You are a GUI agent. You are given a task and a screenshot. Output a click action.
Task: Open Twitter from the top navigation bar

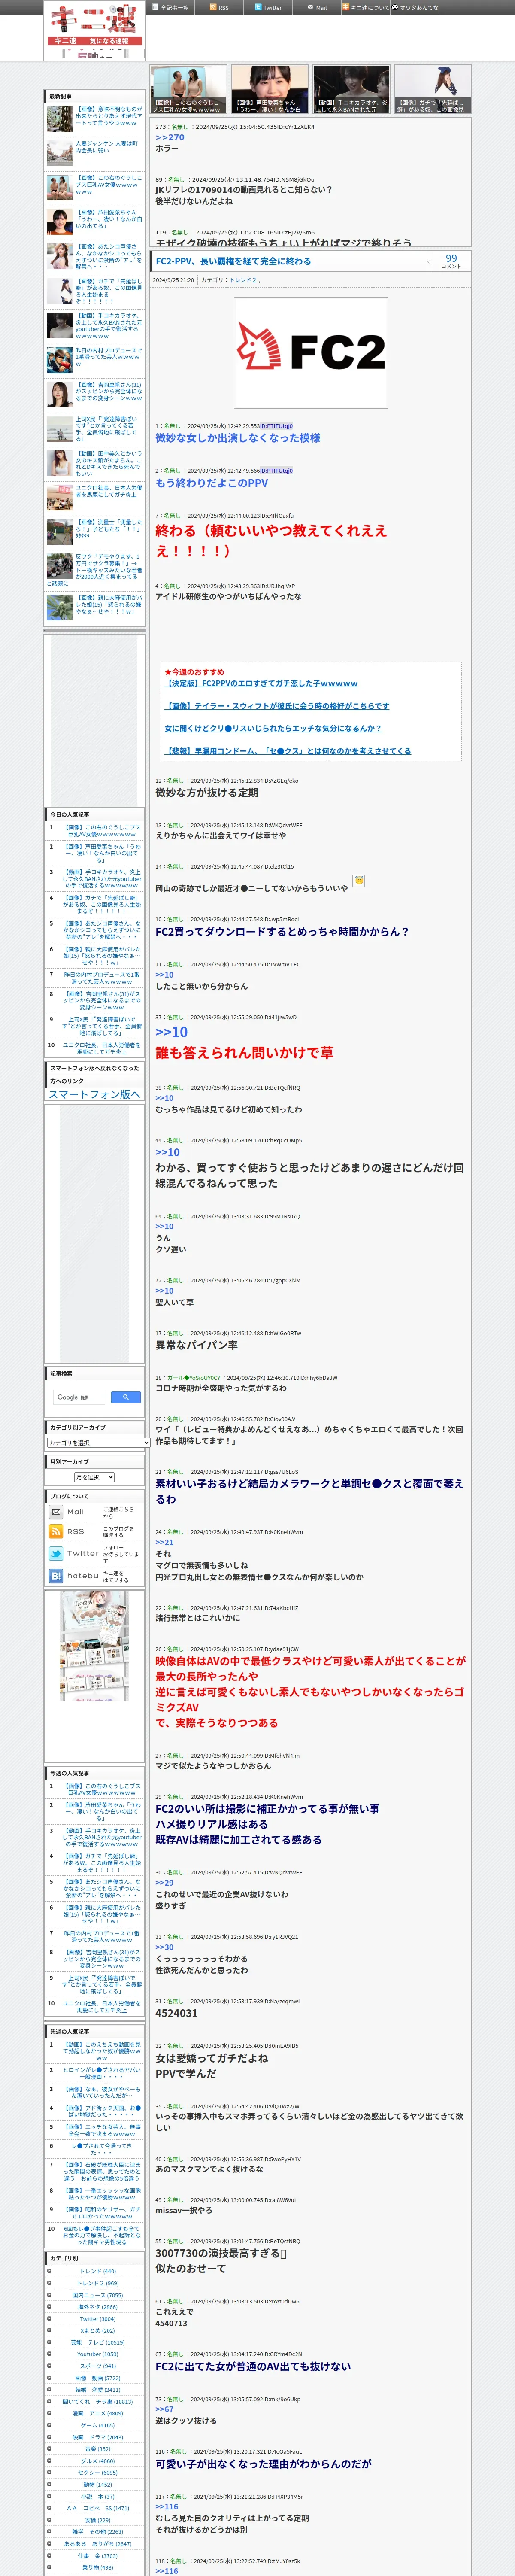tap(268, 7)
